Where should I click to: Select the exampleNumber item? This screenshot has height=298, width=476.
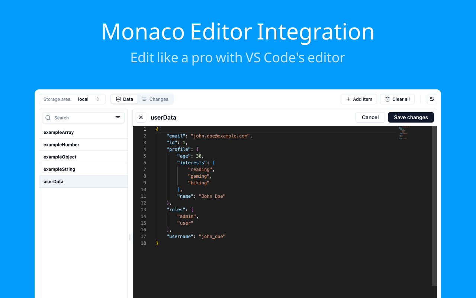click(x=83, y=145)
